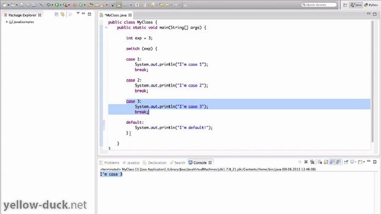Click the 'I'm case 3' console output
This screenshot has height=214, width=381.
pos(111,174)
